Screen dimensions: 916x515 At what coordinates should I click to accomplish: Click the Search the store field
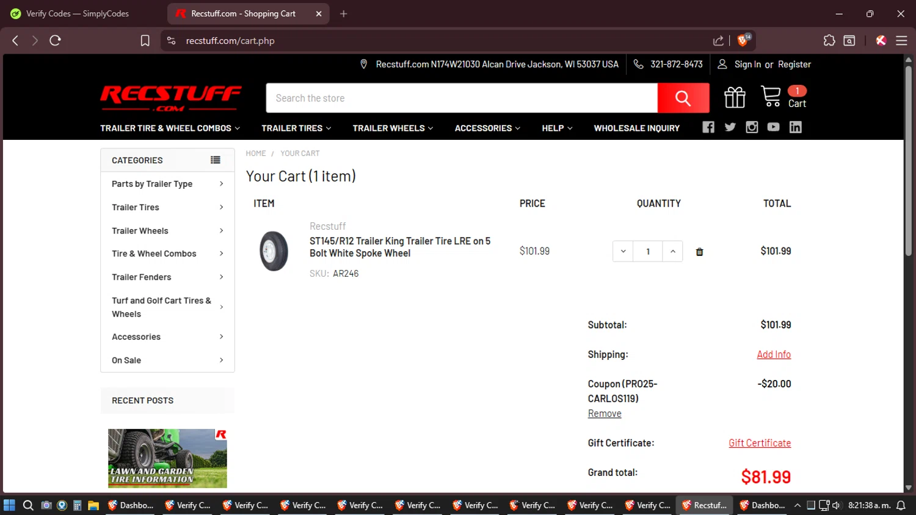point(462,98)
